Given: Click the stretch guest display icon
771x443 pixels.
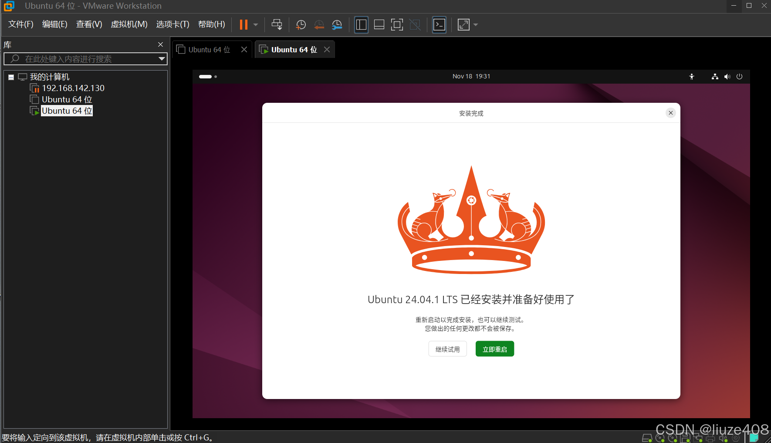Looking at the screenshot, I should point(463,25).
